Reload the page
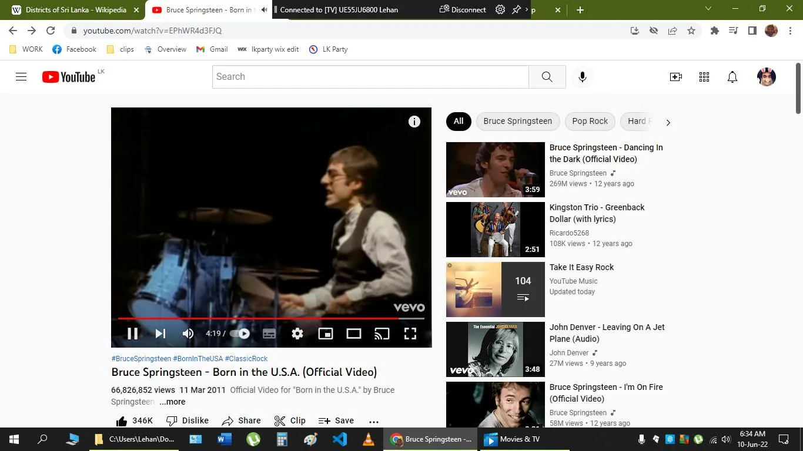This screenshot has height=451, width=803. (51, 31)
